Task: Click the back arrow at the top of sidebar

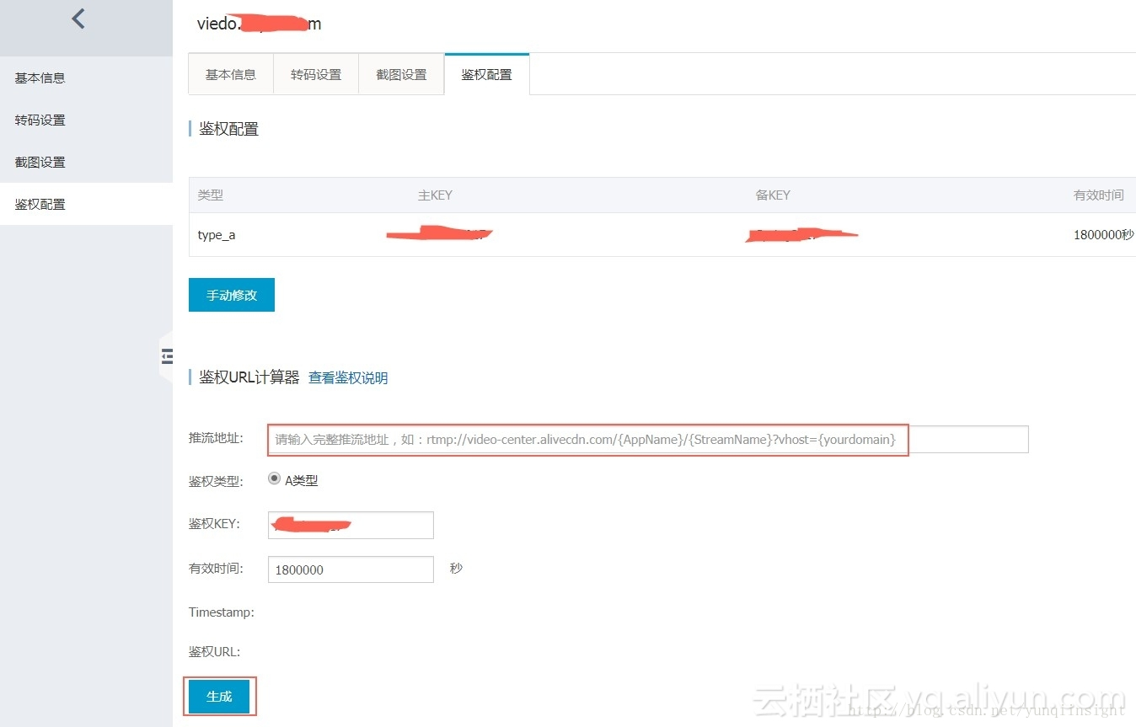Action: tap(77, 18)
